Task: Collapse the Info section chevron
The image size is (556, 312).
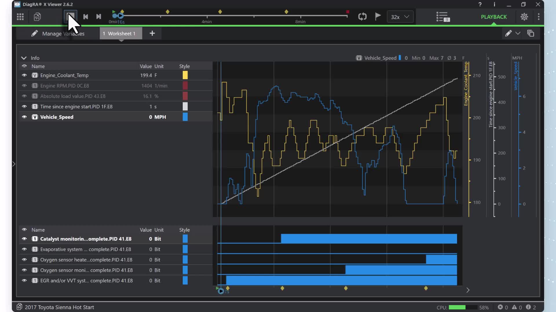Action: [24, 58]
